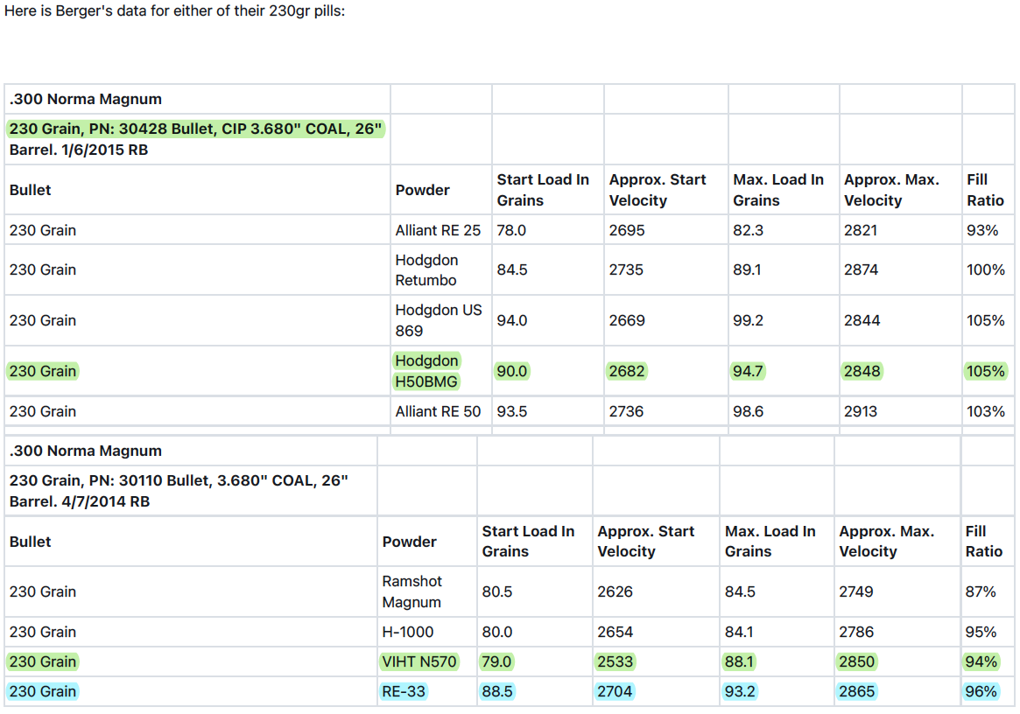Screen dimensions: 1020x714
Task: Select the 99.2 max load value
Action: tap(748, 320)
